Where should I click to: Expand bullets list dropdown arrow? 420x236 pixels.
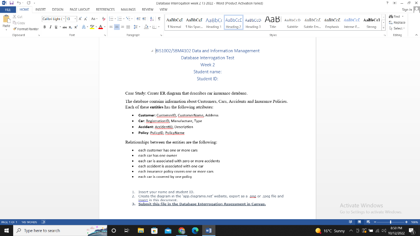(x=115, y=19)
